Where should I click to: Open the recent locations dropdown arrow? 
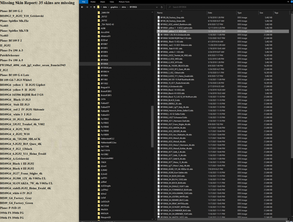pos(91,7)
